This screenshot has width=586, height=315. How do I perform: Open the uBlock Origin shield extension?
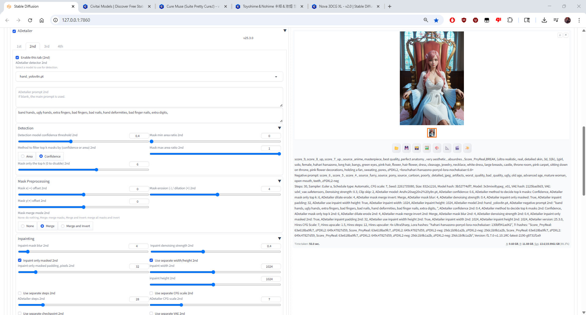(x=464, y=20)
